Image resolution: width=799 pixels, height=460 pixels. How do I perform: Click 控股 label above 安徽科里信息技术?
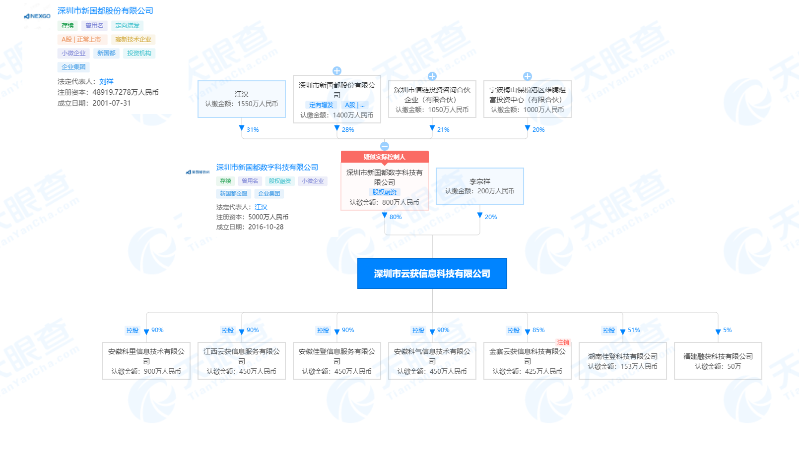(132, 331)
